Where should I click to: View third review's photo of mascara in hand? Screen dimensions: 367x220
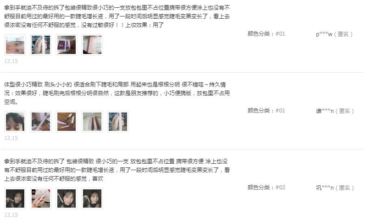[41, 199]
